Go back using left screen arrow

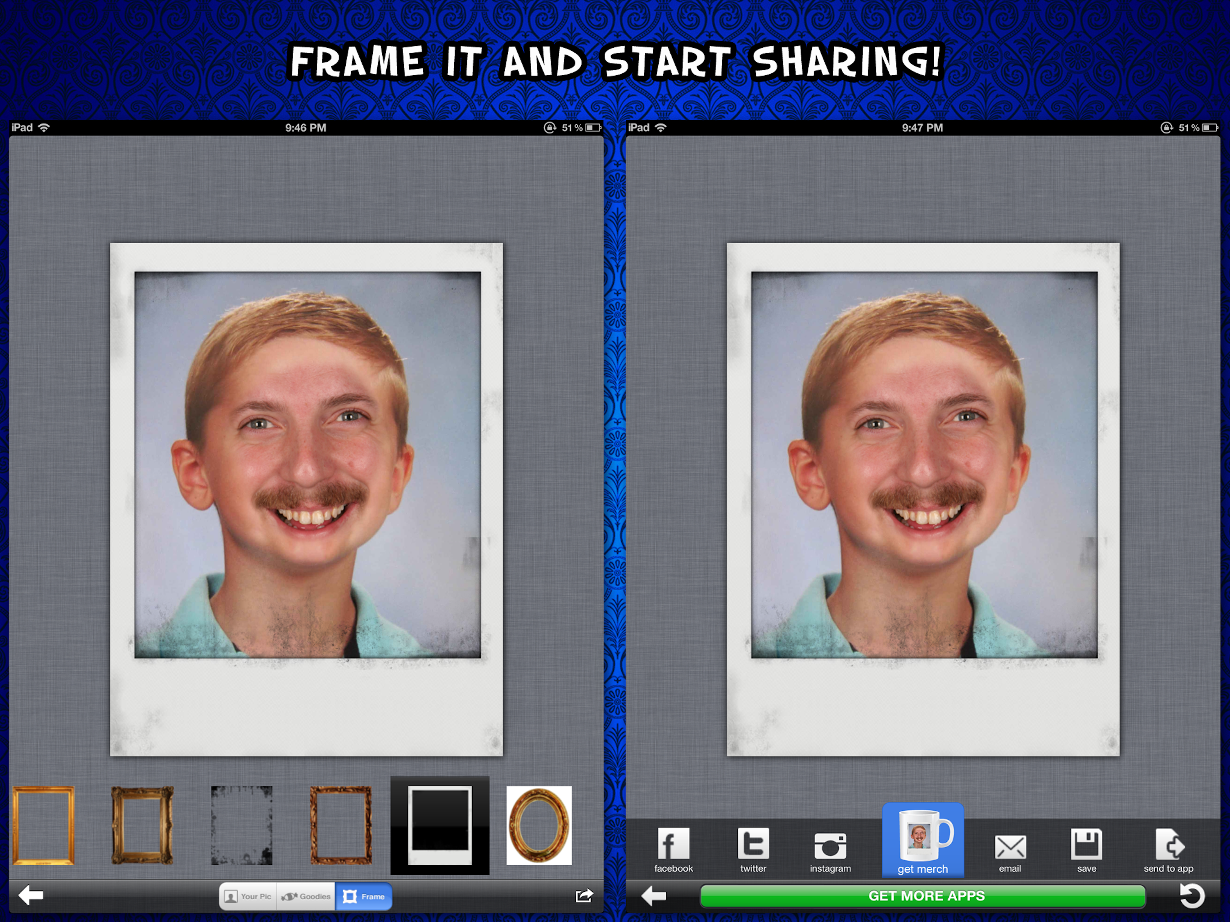coord(31,896)
